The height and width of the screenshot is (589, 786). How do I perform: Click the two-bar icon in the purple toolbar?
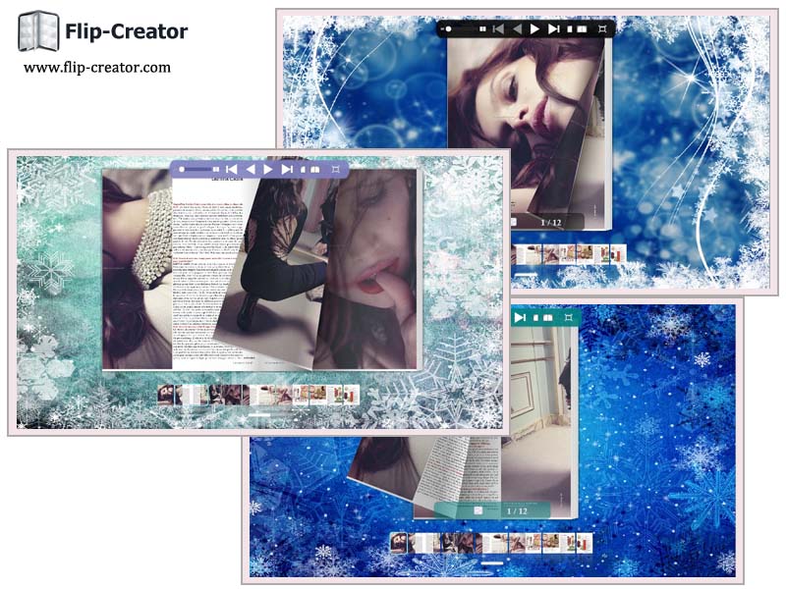tap(216, 169)
